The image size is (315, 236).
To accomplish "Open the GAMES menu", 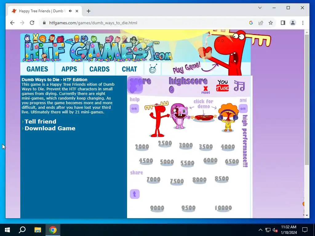I will point(37,69).
